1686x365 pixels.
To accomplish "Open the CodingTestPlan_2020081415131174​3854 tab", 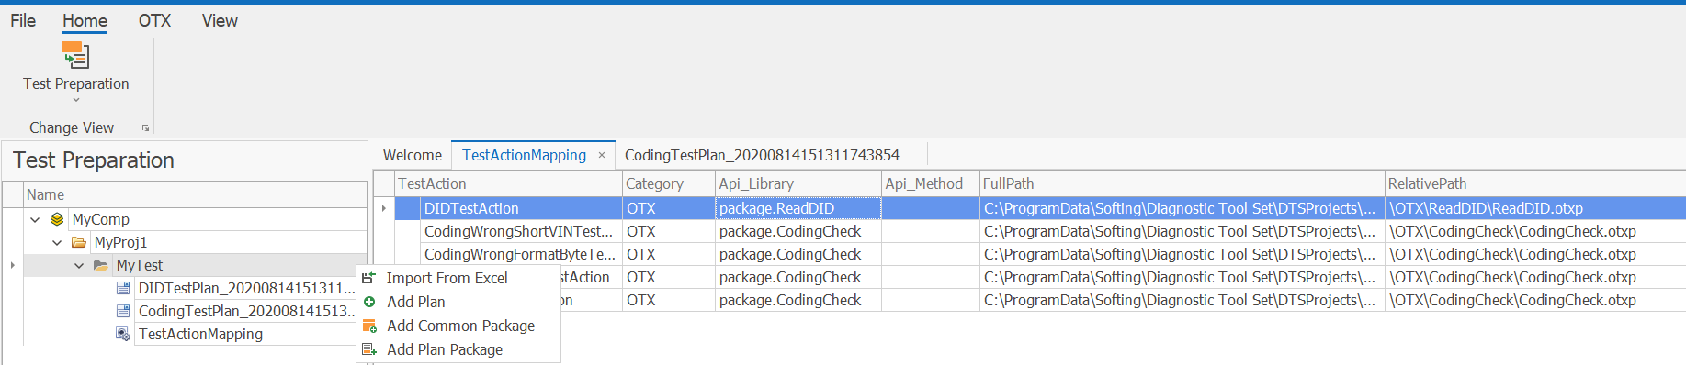I will coord(762,155).
